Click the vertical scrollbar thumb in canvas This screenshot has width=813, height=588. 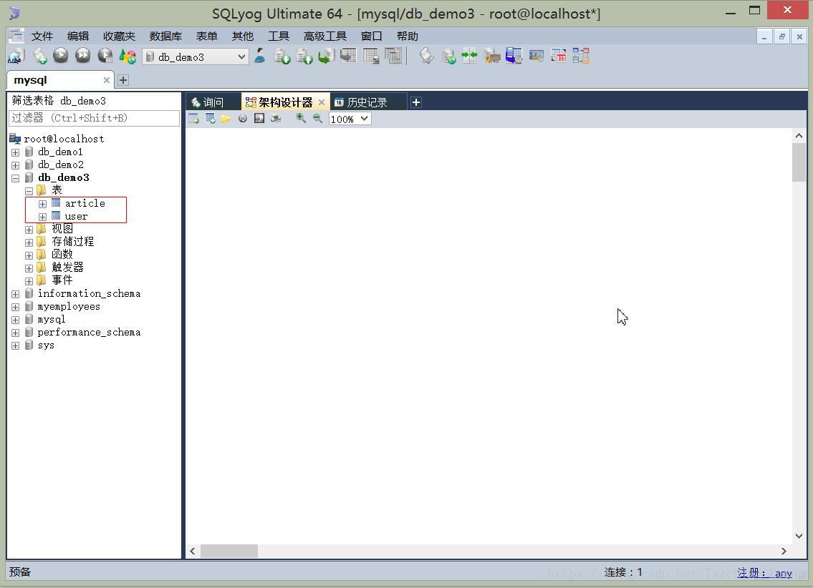click(799, 162)
